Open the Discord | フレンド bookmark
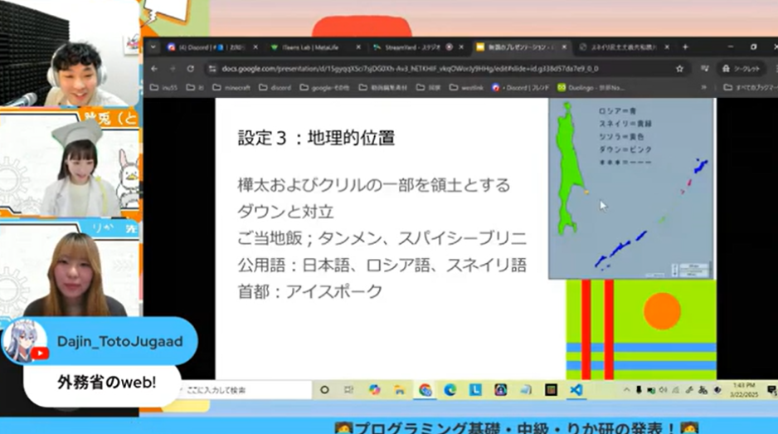This screenshot has width=778, height=434. pyautogui.click(x=521, y=88)
